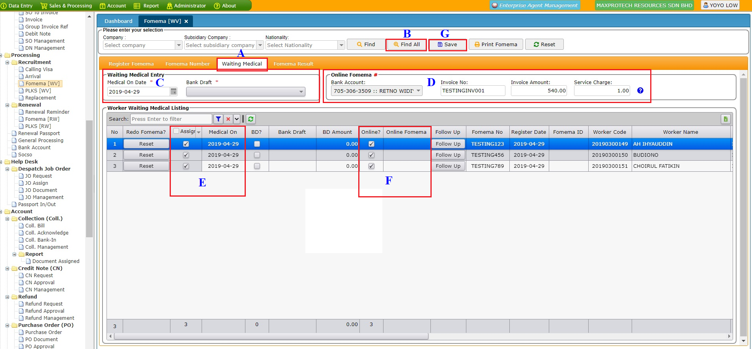Open the Administrator menu

[186, 6]
